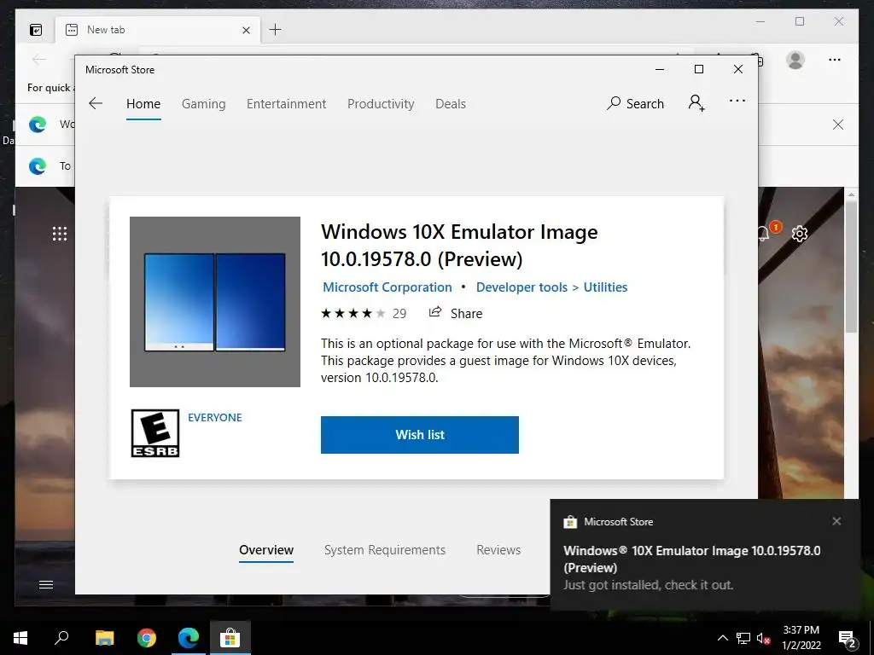
Task: Select the Home tab in Store
Action: coord(143,103)
